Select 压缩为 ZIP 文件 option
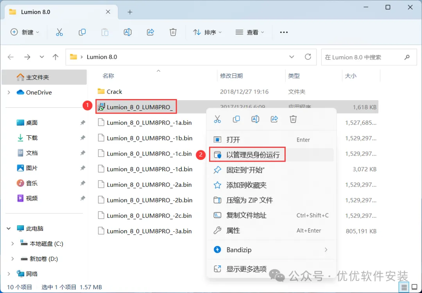The image size is (422, 293). pyautogui.click(x=271, y=200)
